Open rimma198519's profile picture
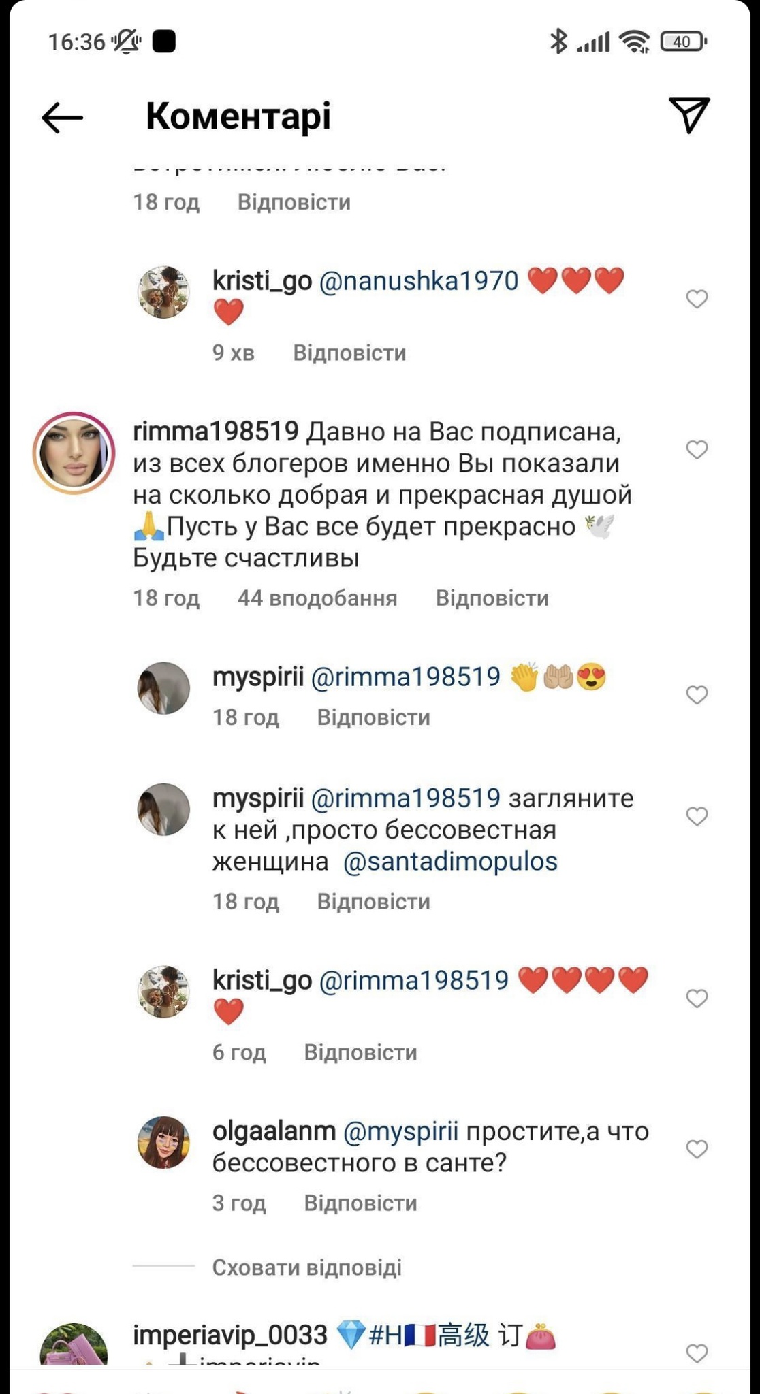Image resolution: width=760 pixels, height=1394 pixels. (x=74, y=453)
